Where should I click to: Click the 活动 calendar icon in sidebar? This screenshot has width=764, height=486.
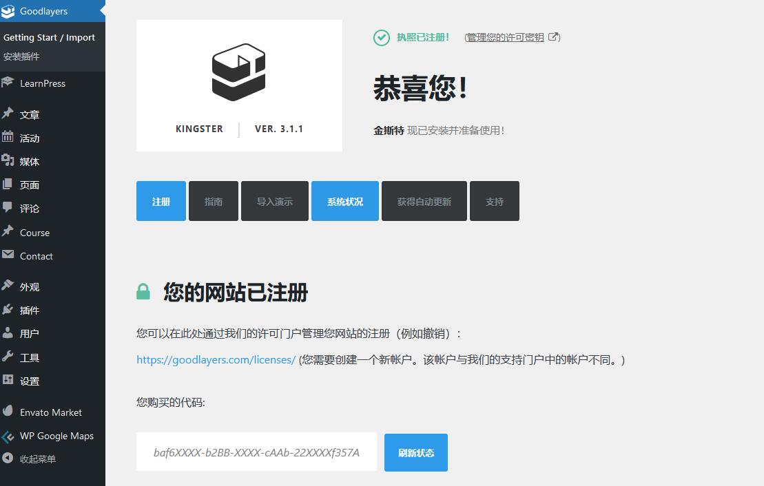tap(8, 138)
